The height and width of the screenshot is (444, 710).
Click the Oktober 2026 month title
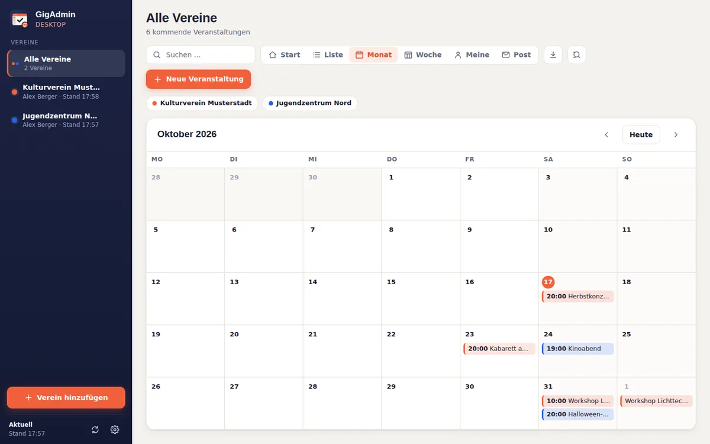(x=187, y=134)
